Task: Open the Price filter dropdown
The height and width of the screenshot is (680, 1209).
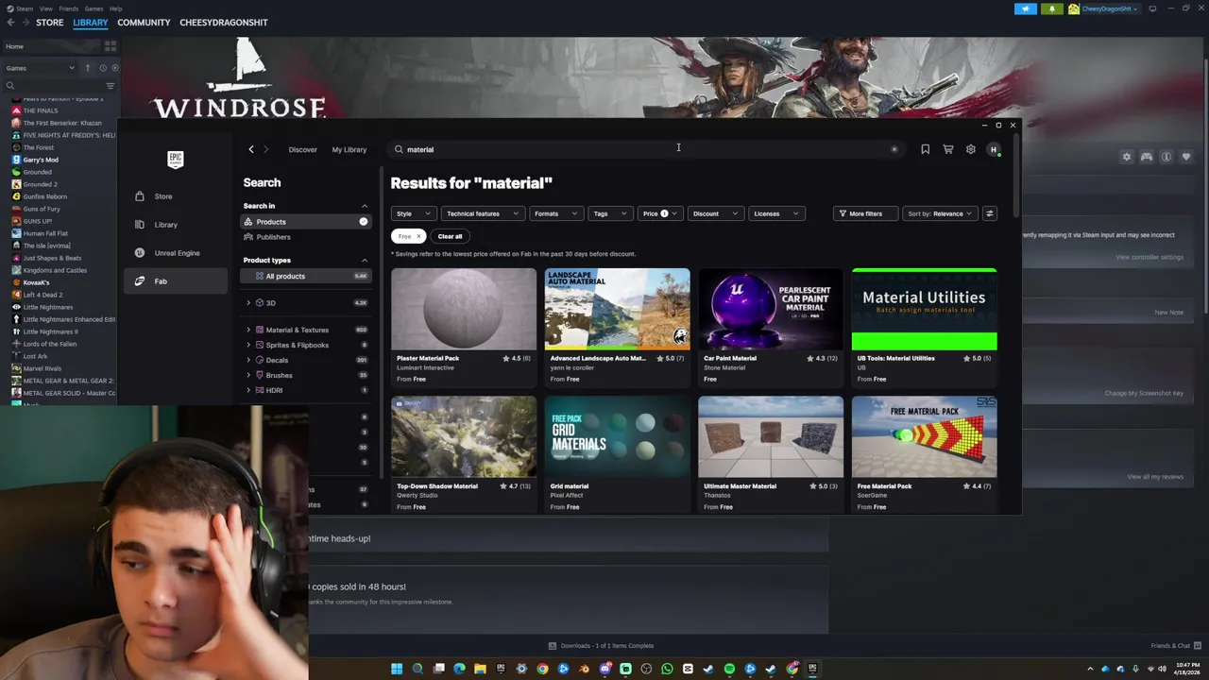Action: click(x=660, y=213)
